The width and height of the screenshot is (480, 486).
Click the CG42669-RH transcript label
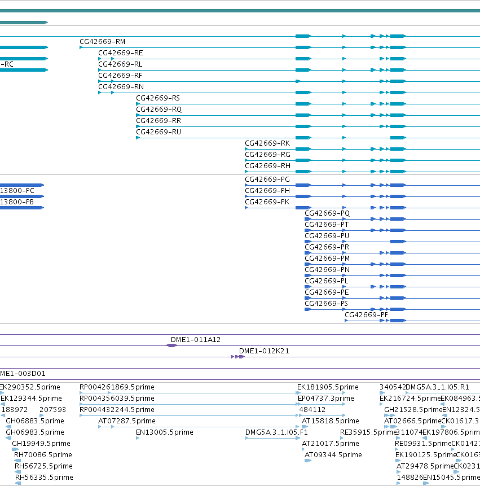coord(267,166)
